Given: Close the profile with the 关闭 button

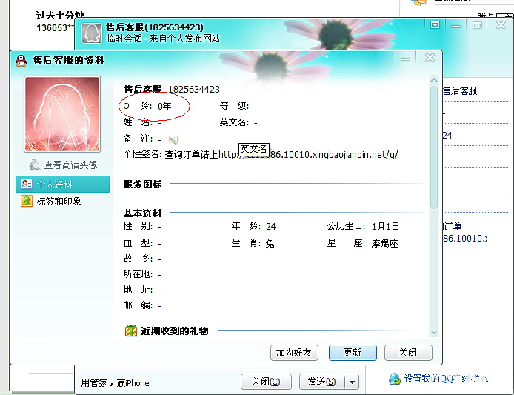Looking at the screenshot, I should [408, 353].
